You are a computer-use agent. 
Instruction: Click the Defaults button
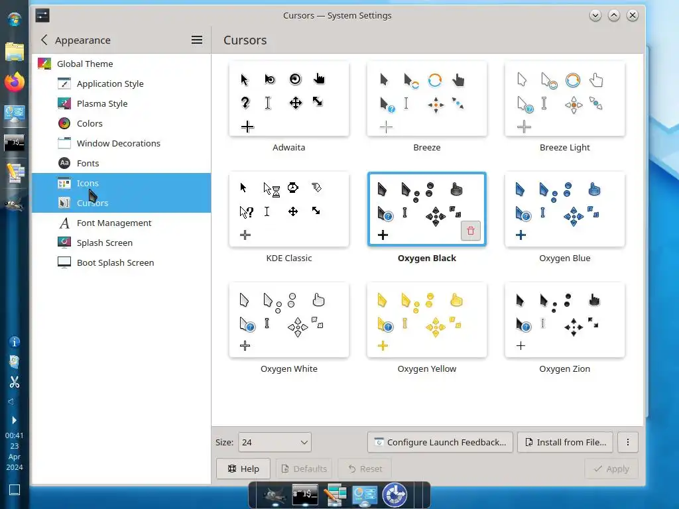coord(304,469)
